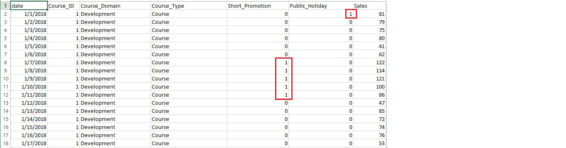The height and width of the screenshot is (148, 566).
Task: Click the Course_Domain header cell
Action: click(x=115, y=6)
